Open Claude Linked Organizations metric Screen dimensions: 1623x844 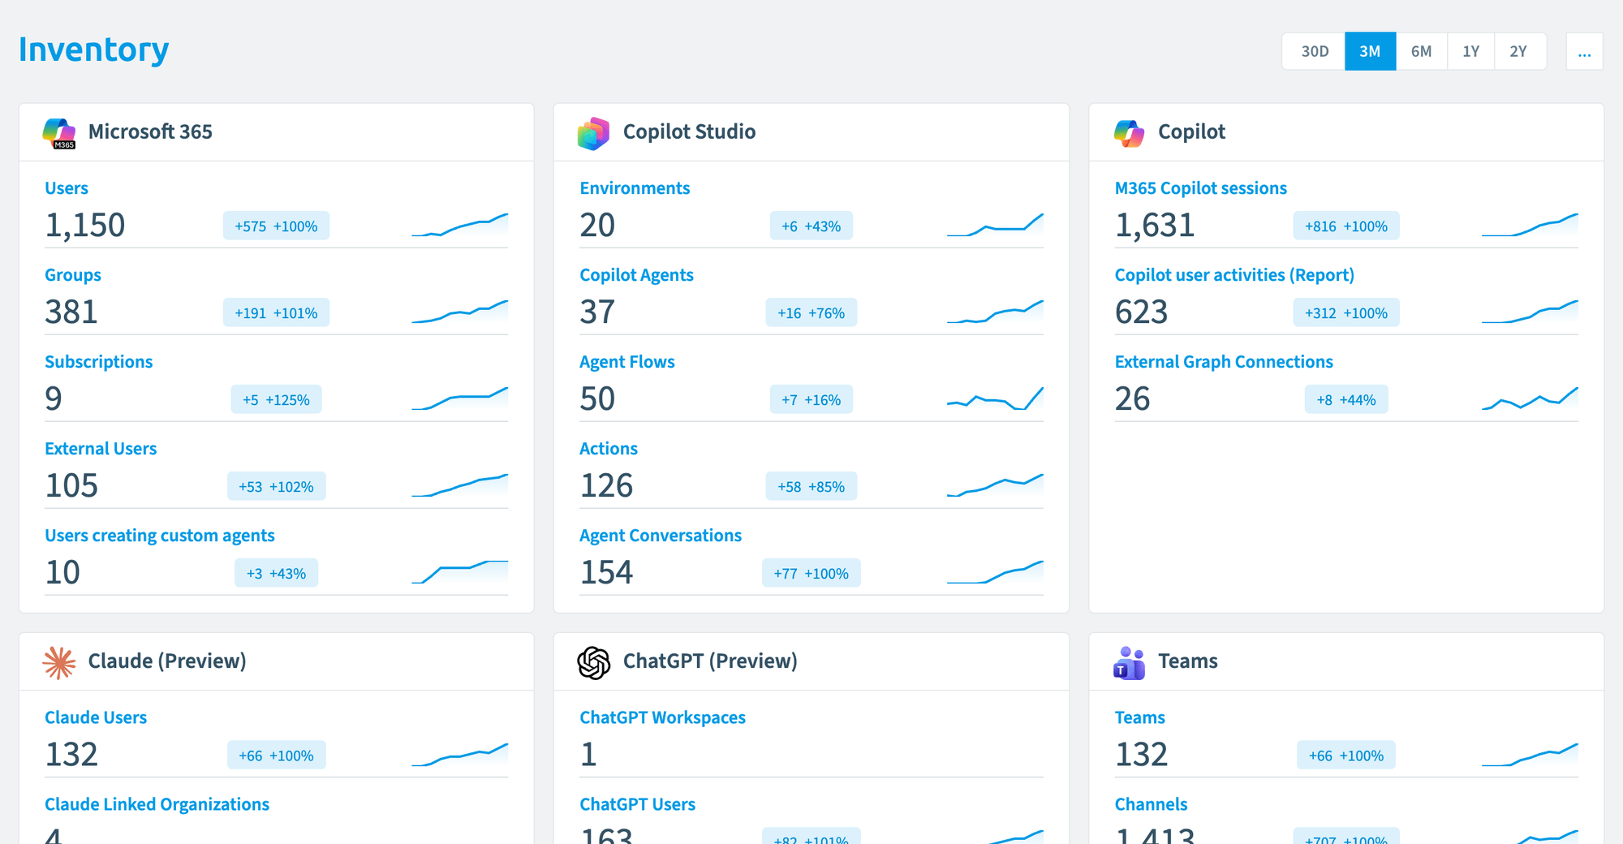coord(157,804)
